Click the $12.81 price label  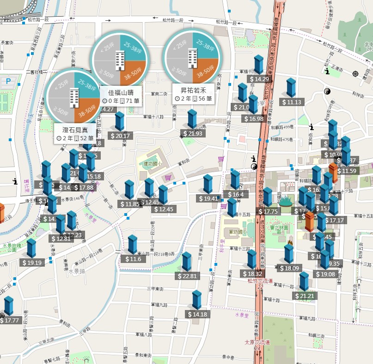61,239
